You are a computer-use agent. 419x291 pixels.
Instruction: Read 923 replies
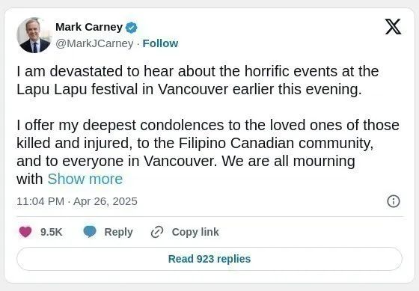pos(209,259)
